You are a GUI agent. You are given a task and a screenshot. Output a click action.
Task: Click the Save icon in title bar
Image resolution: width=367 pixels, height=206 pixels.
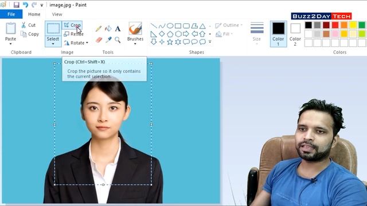point(16,5)
